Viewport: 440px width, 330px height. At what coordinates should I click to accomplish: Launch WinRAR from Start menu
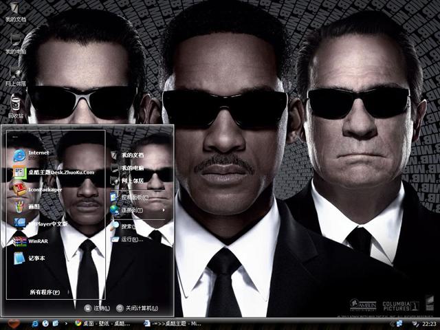[x=31, y=241]
